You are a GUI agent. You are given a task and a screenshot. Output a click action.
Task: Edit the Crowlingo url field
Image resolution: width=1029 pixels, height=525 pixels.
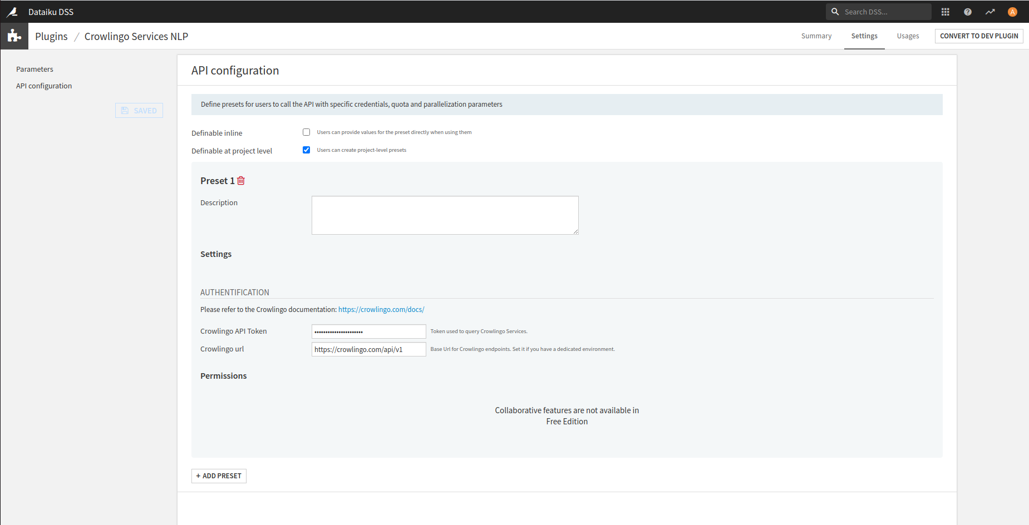pyautogui.click(x=369, y=349)
